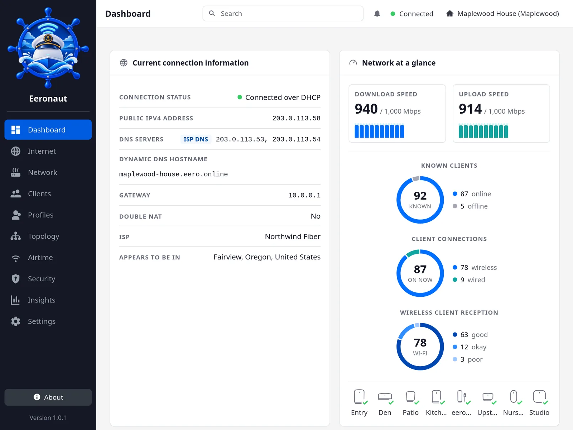Click the Download Speed bar graph
The image size is (573, 430).
[379, 131]
